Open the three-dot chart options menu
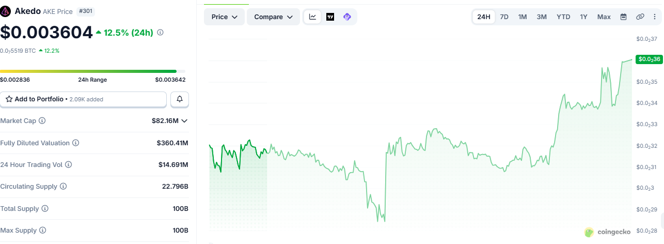664x244 pixels. pyautogui.click(x=655, y=17)
